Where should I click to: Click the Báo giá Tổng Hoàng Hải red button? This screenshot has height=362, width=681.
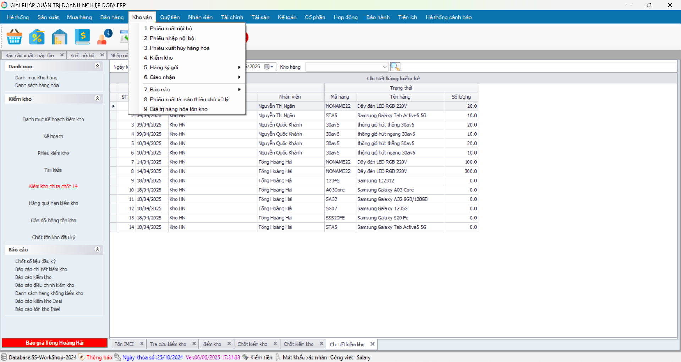tap(55, 343)
